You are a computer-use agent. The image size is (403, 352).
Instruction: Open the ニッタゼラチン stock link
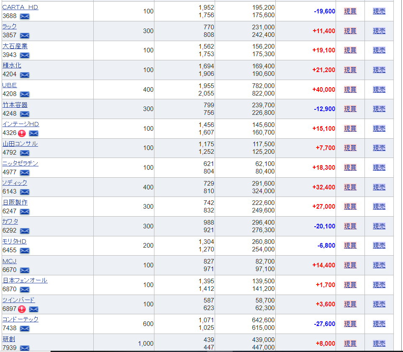tap(21, 163)
